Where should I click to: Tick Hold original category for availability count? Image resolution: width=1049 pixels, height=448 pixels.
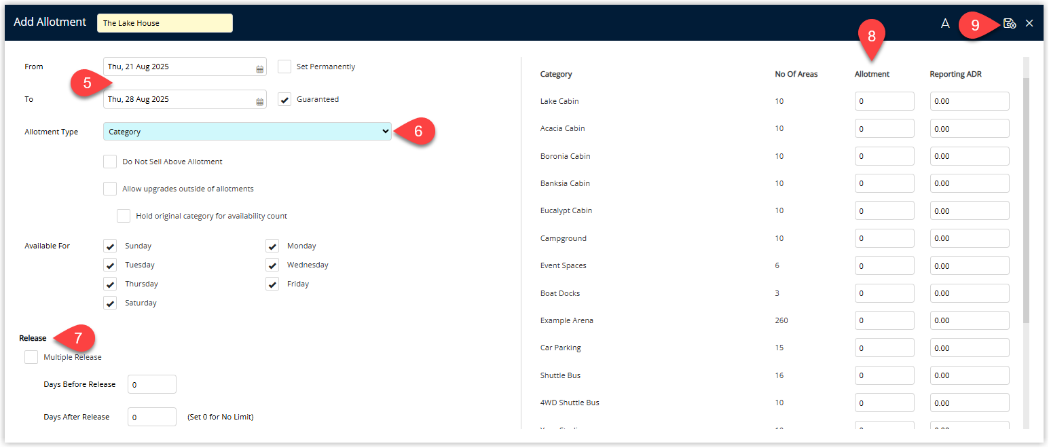click(124, 216)
